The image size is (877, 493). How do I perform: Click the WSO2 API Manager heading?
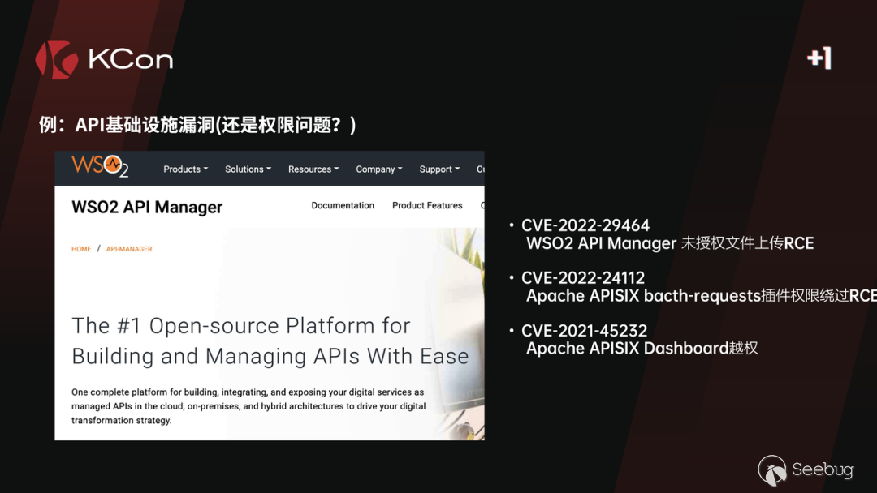click(x=147, y=207)
